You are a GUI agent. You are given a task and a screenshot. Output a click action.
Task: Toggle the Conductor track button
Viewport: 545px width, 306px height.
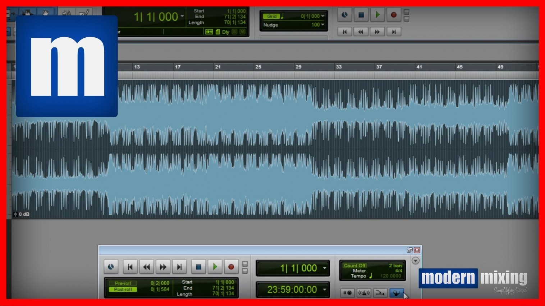click(397, 293)
